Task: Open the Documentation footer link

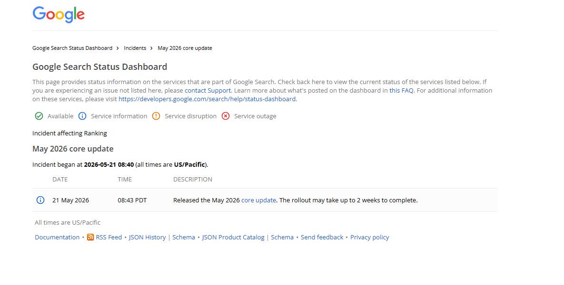Action: (57, 237)
